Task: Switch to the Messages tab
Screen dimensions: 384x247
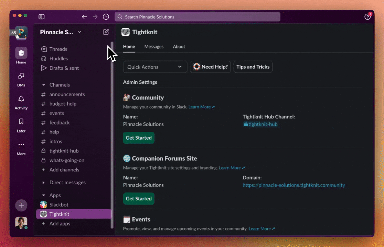Action: point(154,47)
